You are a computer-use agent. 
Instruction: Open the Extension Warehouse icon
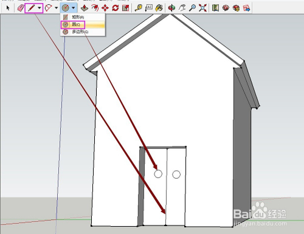pyautogui.click(x=236, y=8)
